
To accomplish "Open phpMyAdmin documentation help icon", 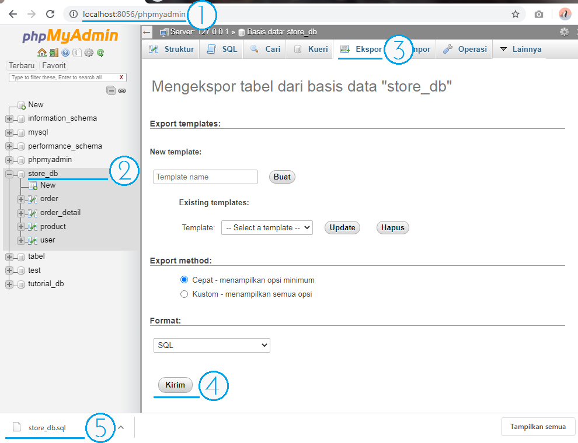I will coord(65,52).
